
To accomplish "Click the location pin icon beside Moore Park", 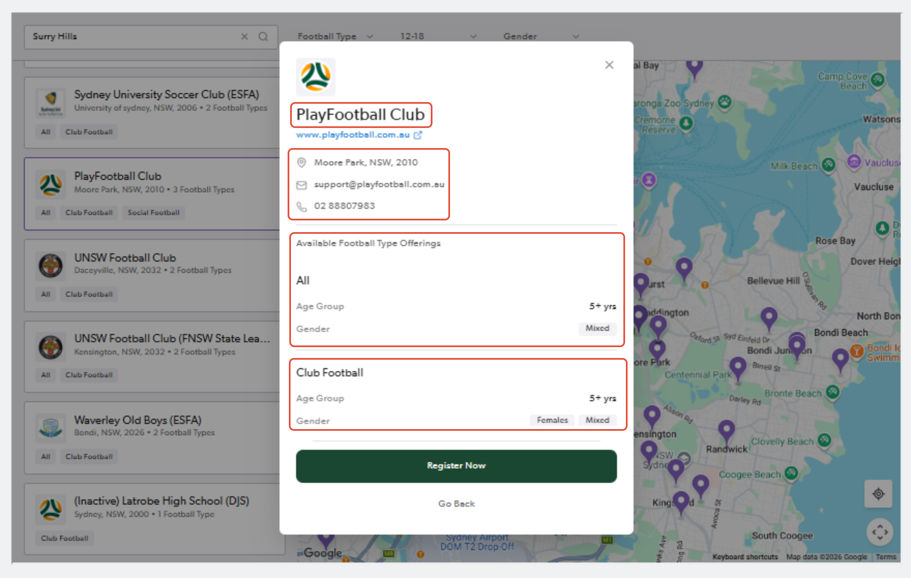I will tap(301, 162).
